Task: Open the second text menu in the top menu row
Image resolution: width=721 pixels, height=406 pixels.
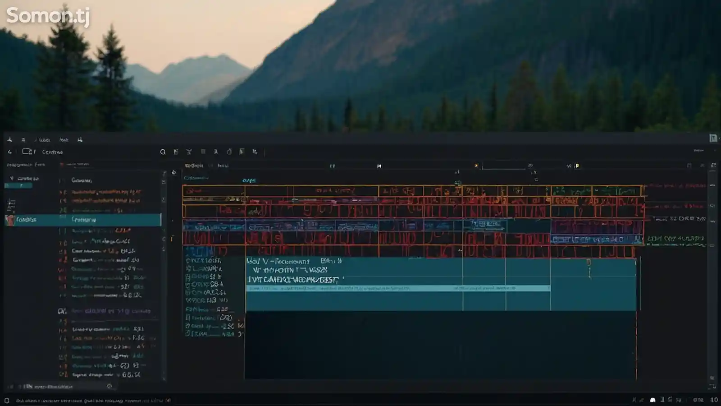Action: [x=64, y=140]
